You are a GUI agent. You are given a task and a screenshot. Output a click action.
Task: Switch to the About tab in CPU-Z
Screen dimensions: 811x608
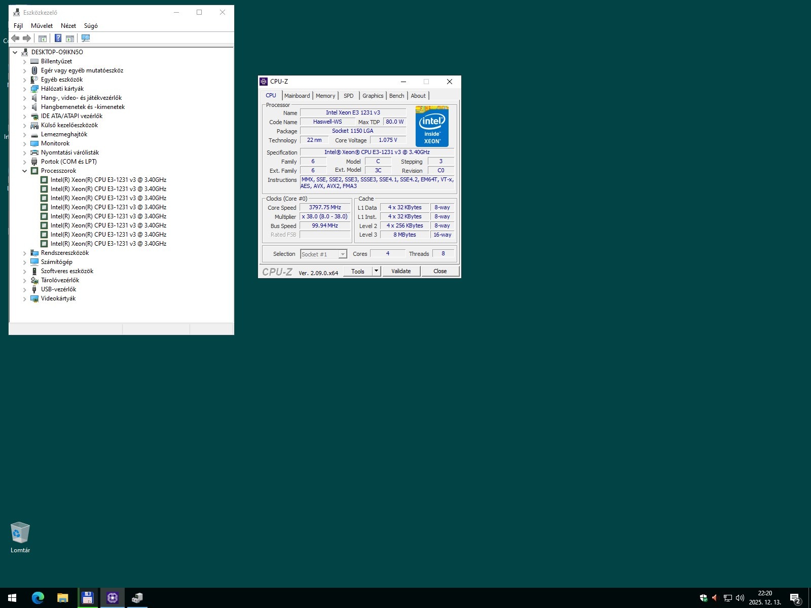point(418,96)
